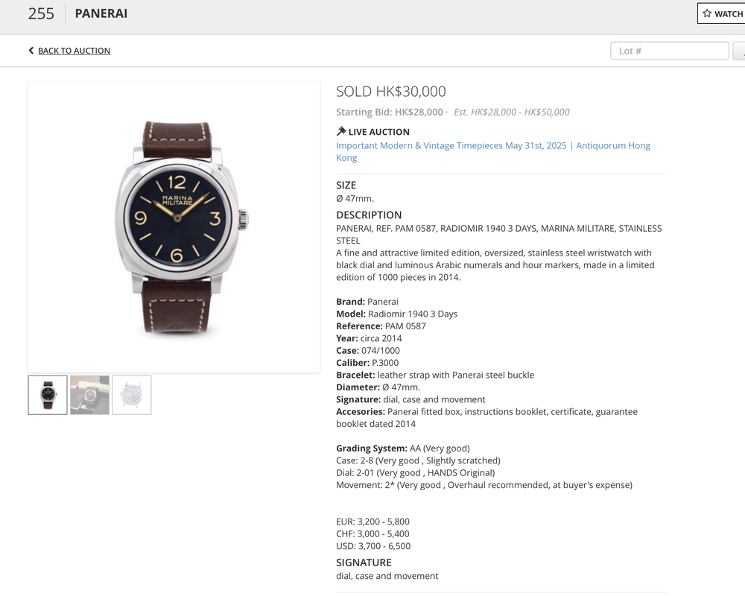Click the DESCRIPTION section heading
The height and width of the screenshot is (596, 745).
[369, 215]
